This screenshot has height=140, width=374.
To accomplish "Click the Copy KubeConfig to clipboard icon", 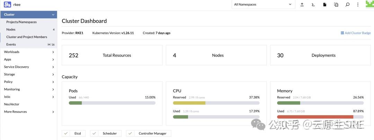I will 336,4.
